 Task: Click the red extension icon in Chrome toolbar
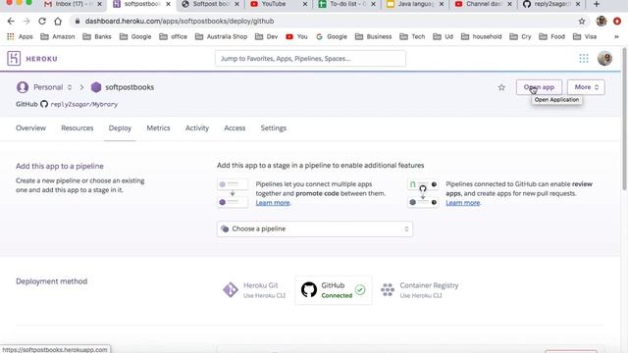tap(617, 22)
